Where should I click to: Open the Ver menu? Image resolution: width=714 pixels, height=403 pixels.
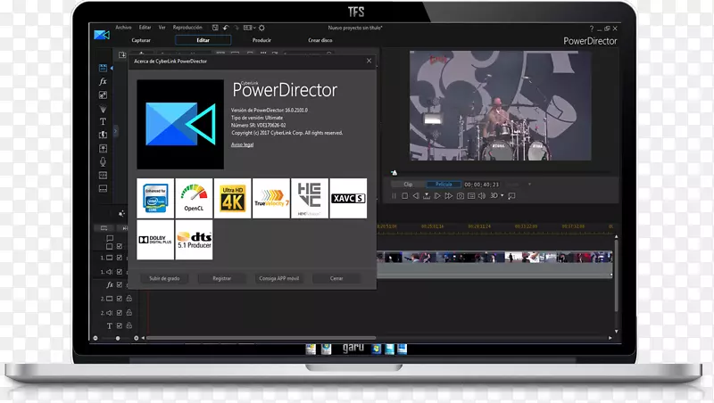pyautogui.click(x=162, y=28)
